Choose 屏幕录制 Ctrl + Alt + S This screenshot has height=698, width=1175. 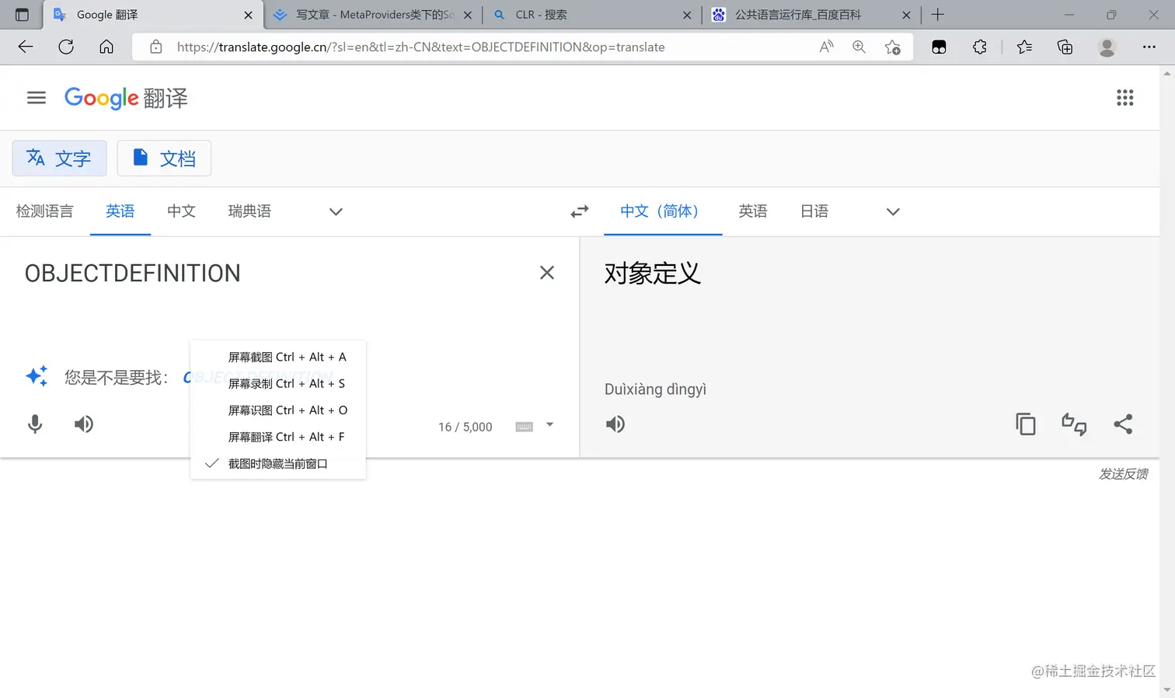(x=278, y=384)
